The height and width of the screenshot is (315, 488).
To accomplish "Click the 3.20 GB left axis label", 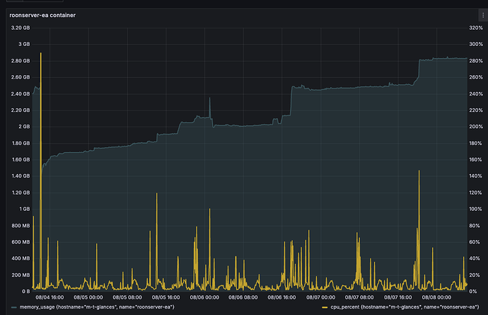I will tap(20, 28).
